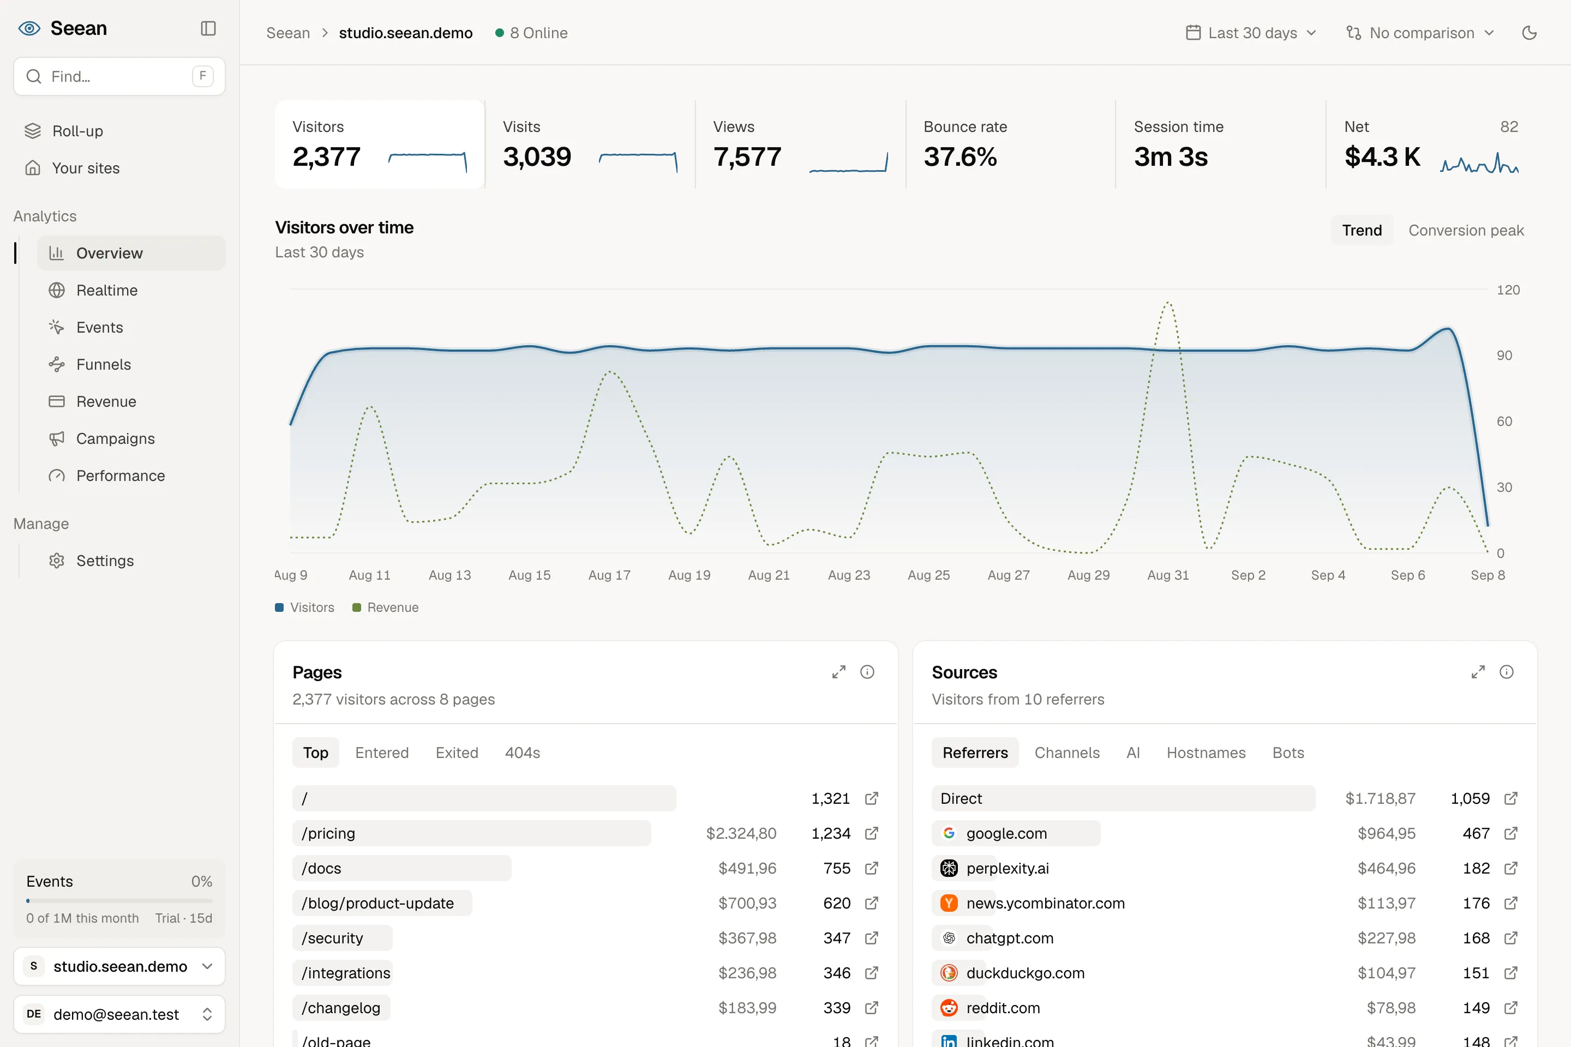
Task: Toggle Revenue series in chart legend
Action: coord(386,607)
